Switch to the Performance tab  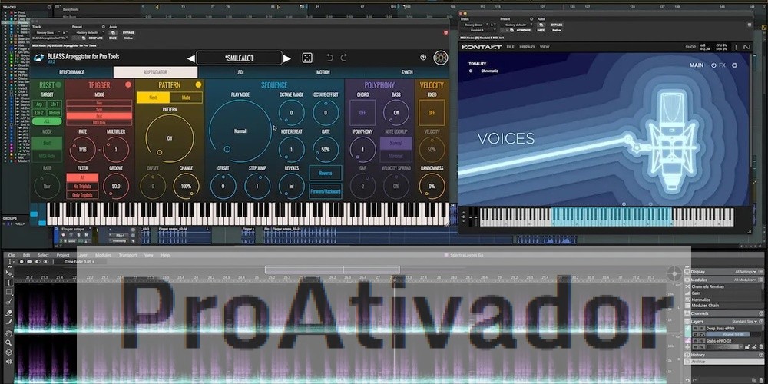(71, 72)
